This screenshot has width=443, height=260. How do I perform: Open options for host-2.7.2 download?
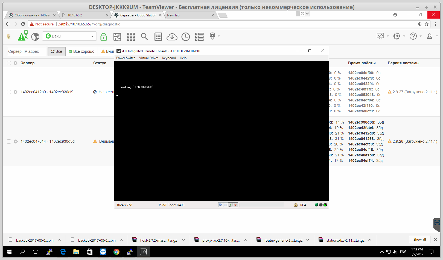pos(183,240)
